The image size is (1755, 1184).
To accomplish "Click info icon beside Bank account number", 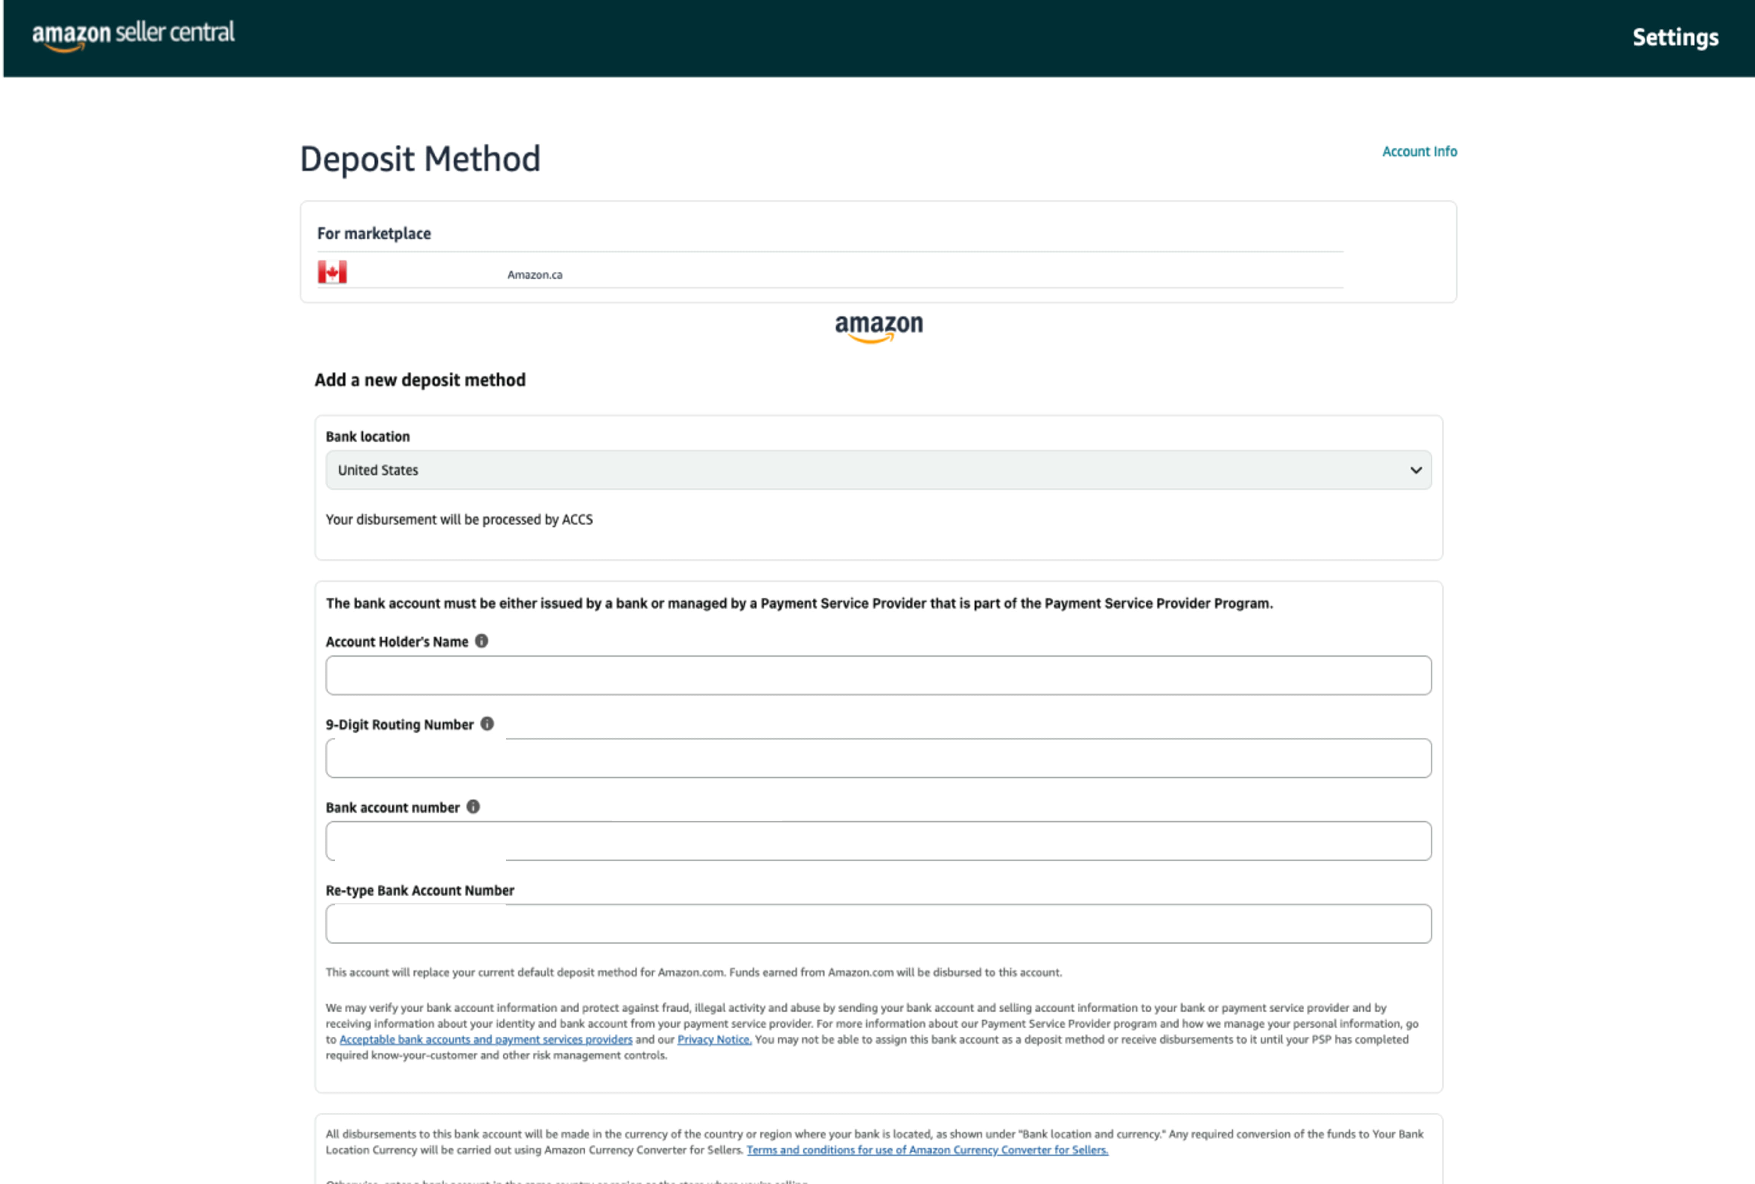I will pyautogui.click(x=473, y=807).
